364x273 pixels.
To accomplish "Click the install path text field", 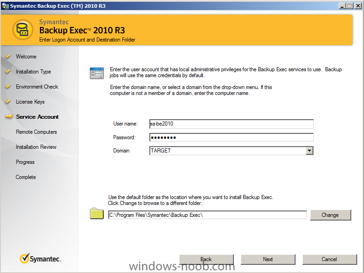I will 207,215.
